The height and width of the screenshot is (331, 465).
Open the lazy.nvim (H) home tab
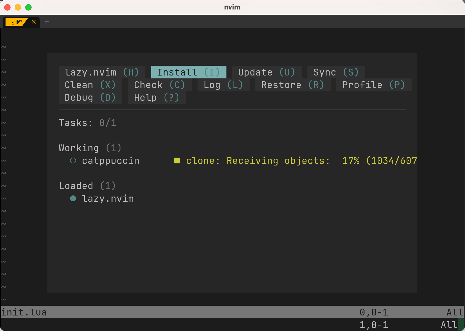click(x=102, y=72)
